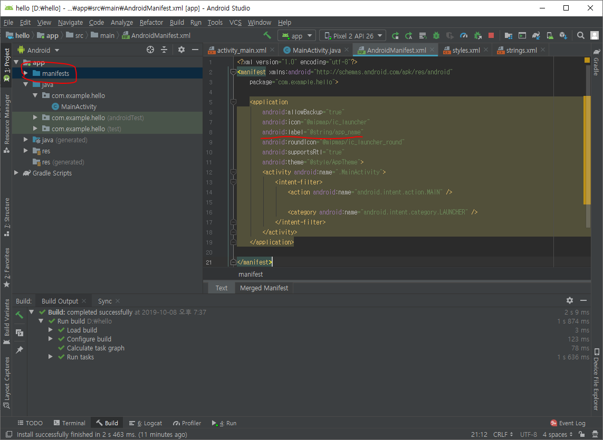The image size is (603, 440).
Task: Open Project panel settings gear
Action: (181, 50)
